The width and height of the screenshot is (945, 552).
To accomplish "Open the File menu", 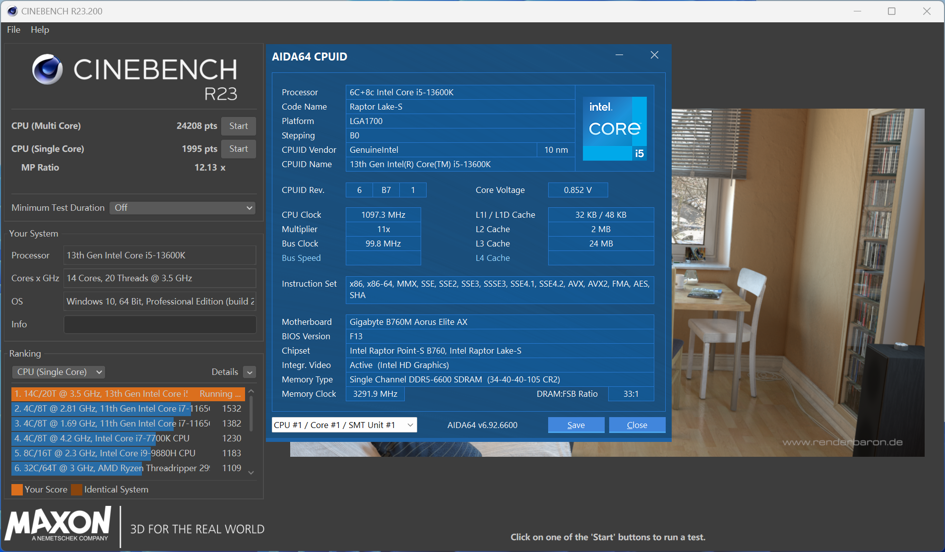I will pos(13,30).
